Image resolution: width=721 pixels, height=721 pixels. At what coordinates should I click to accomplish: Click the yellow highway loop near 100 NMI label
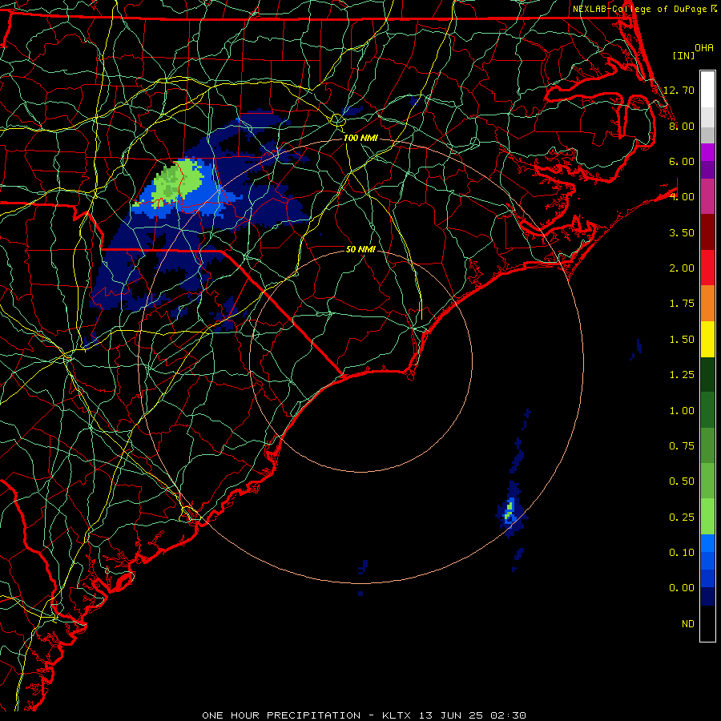337,119
